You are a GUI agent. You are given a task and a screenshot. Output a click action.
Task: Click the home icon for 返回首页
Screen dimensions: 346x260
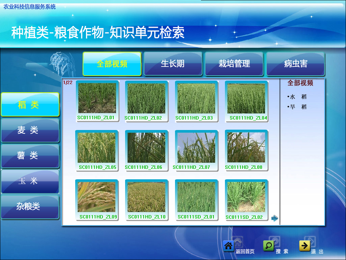click(x=228, y=246)
